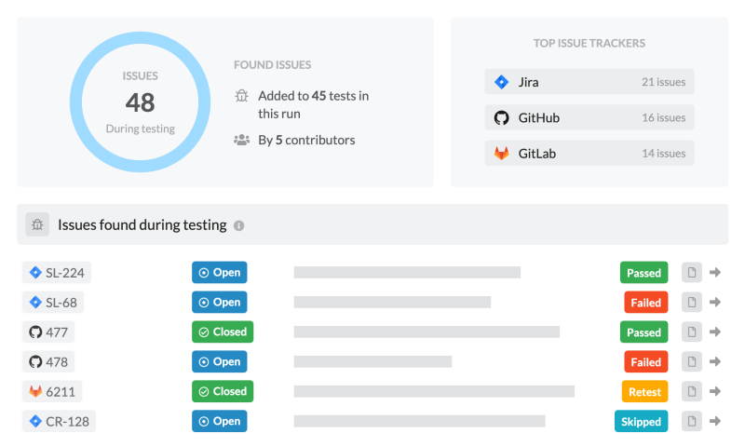Image resolution: width=745 pixels, height=447 pixels.
Task: Open Jira issue SL-224
Action: pyautogui.click(x=57, y=273)
